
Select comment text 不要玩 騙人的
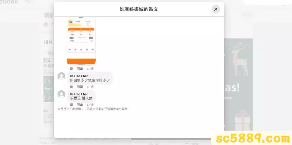81,98
